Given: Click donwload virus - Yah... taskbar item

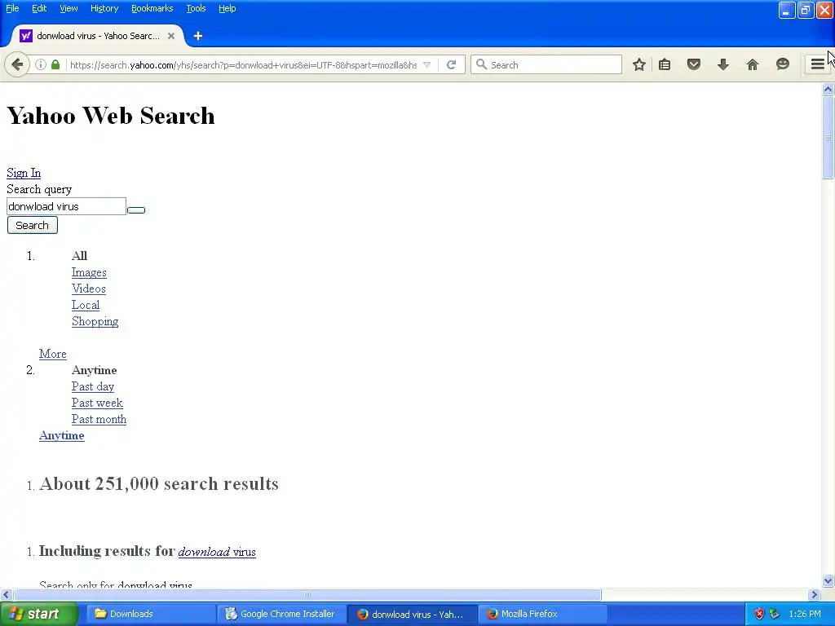Looking at the screenshot, I should point(412,615).
